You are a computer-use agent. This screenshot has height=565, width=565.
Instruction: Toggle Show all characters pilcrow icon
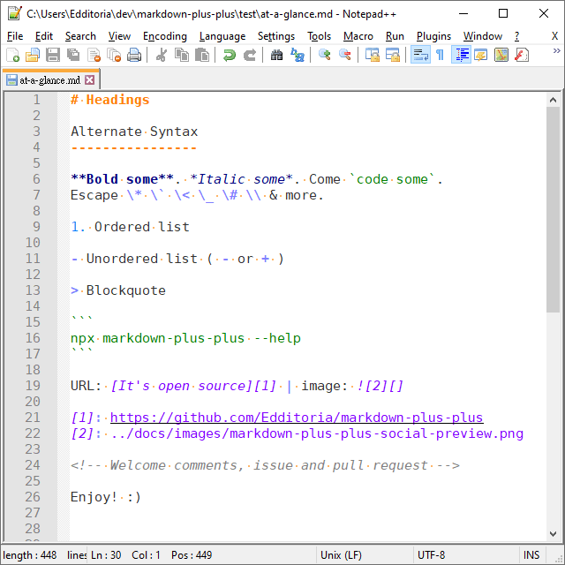point(440,55)
